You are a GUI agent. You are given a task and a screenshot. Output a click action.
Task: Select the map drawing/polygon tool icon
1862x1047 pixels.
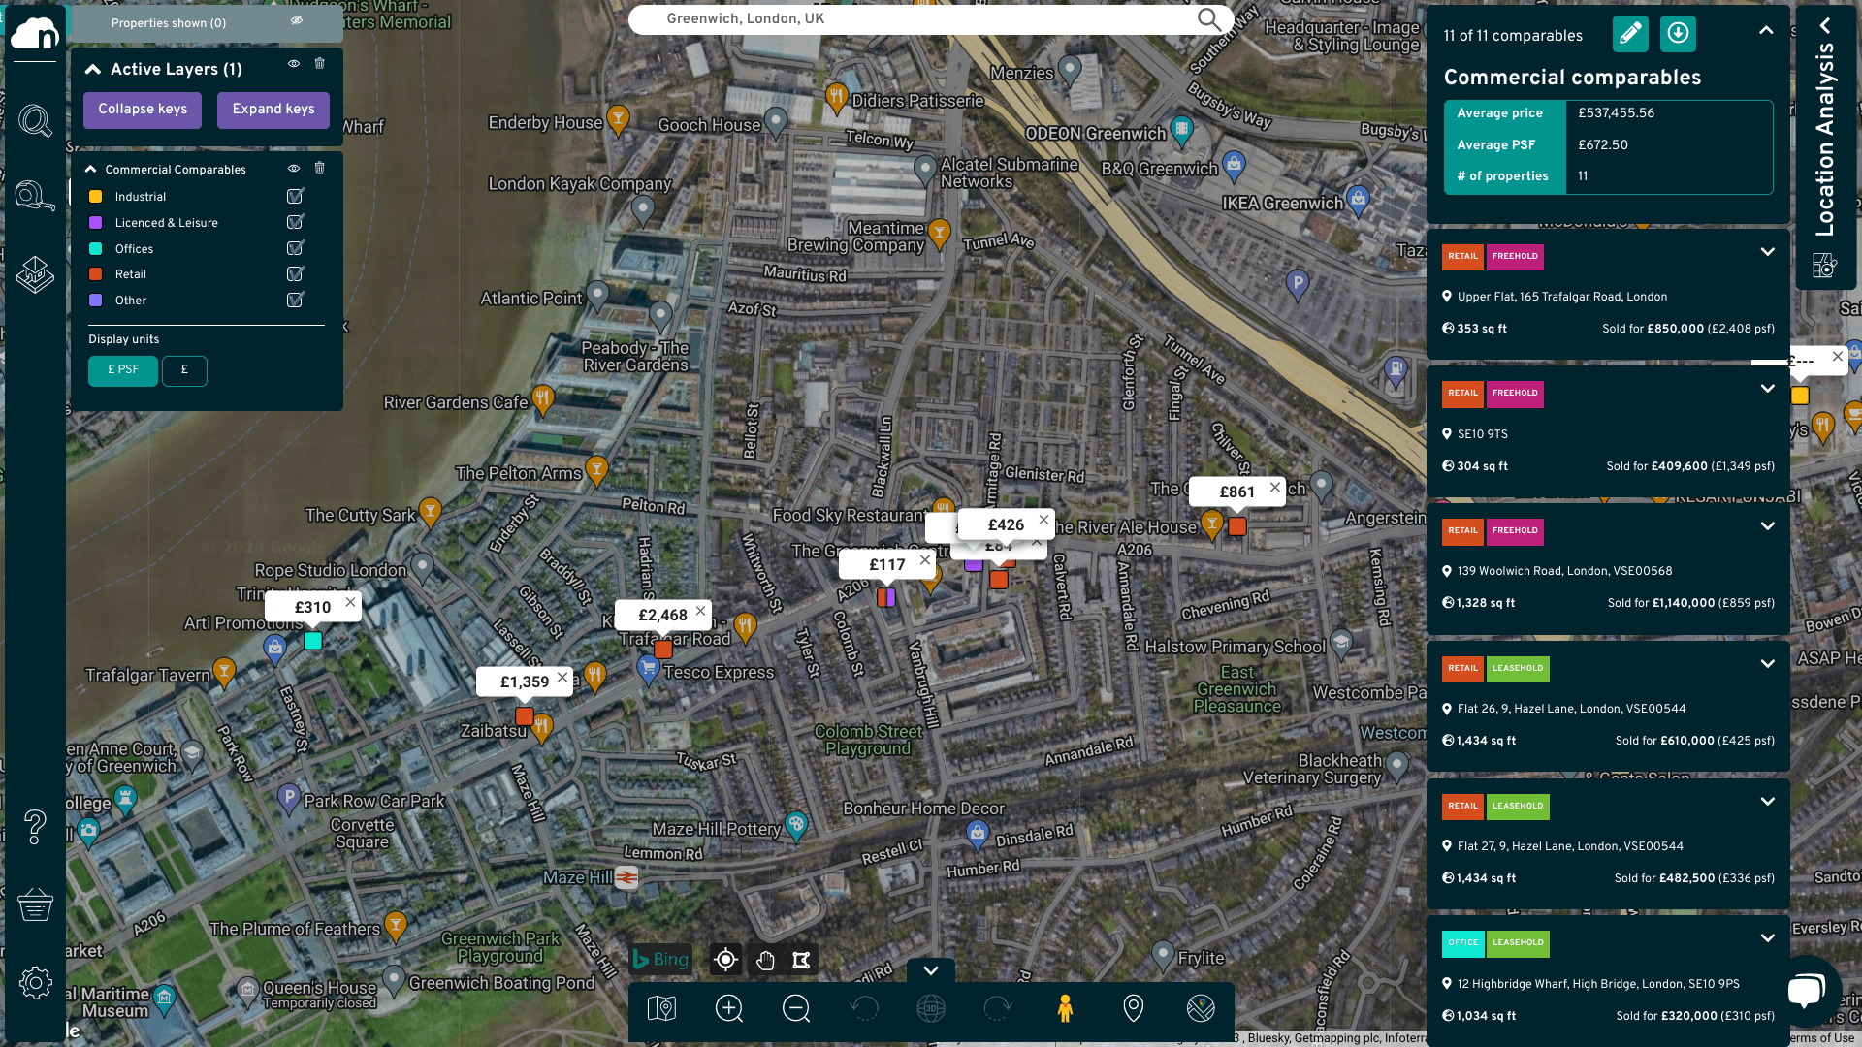pyautogui.click(x=802, y=960)
